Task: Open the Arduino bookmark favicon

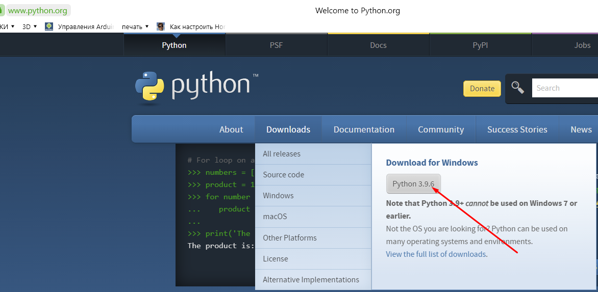Action: coord(49,26)
